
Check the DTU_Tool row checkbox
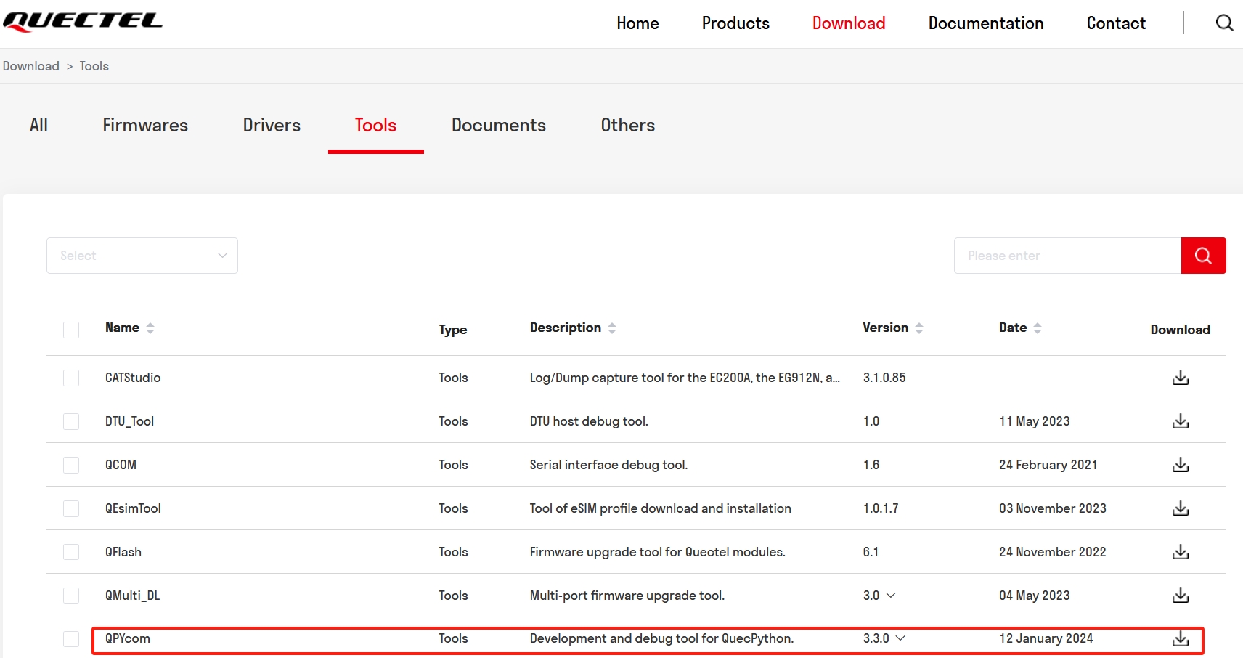pyautogui.click(x=71, y=421)
